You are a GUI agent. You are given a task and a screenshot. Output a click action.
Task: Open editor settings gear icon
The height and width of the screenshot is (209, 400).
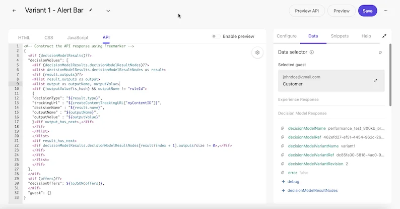[x=257, y=53]
